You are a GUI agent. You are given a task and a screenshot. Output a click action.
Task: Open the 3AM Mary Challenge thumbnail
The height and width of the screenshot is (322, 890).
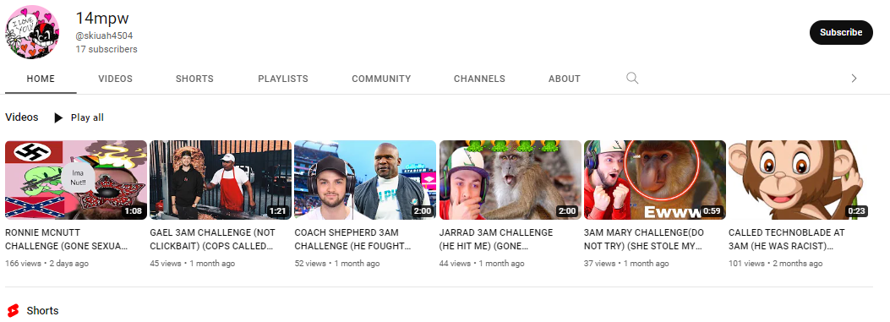(655, 180)
